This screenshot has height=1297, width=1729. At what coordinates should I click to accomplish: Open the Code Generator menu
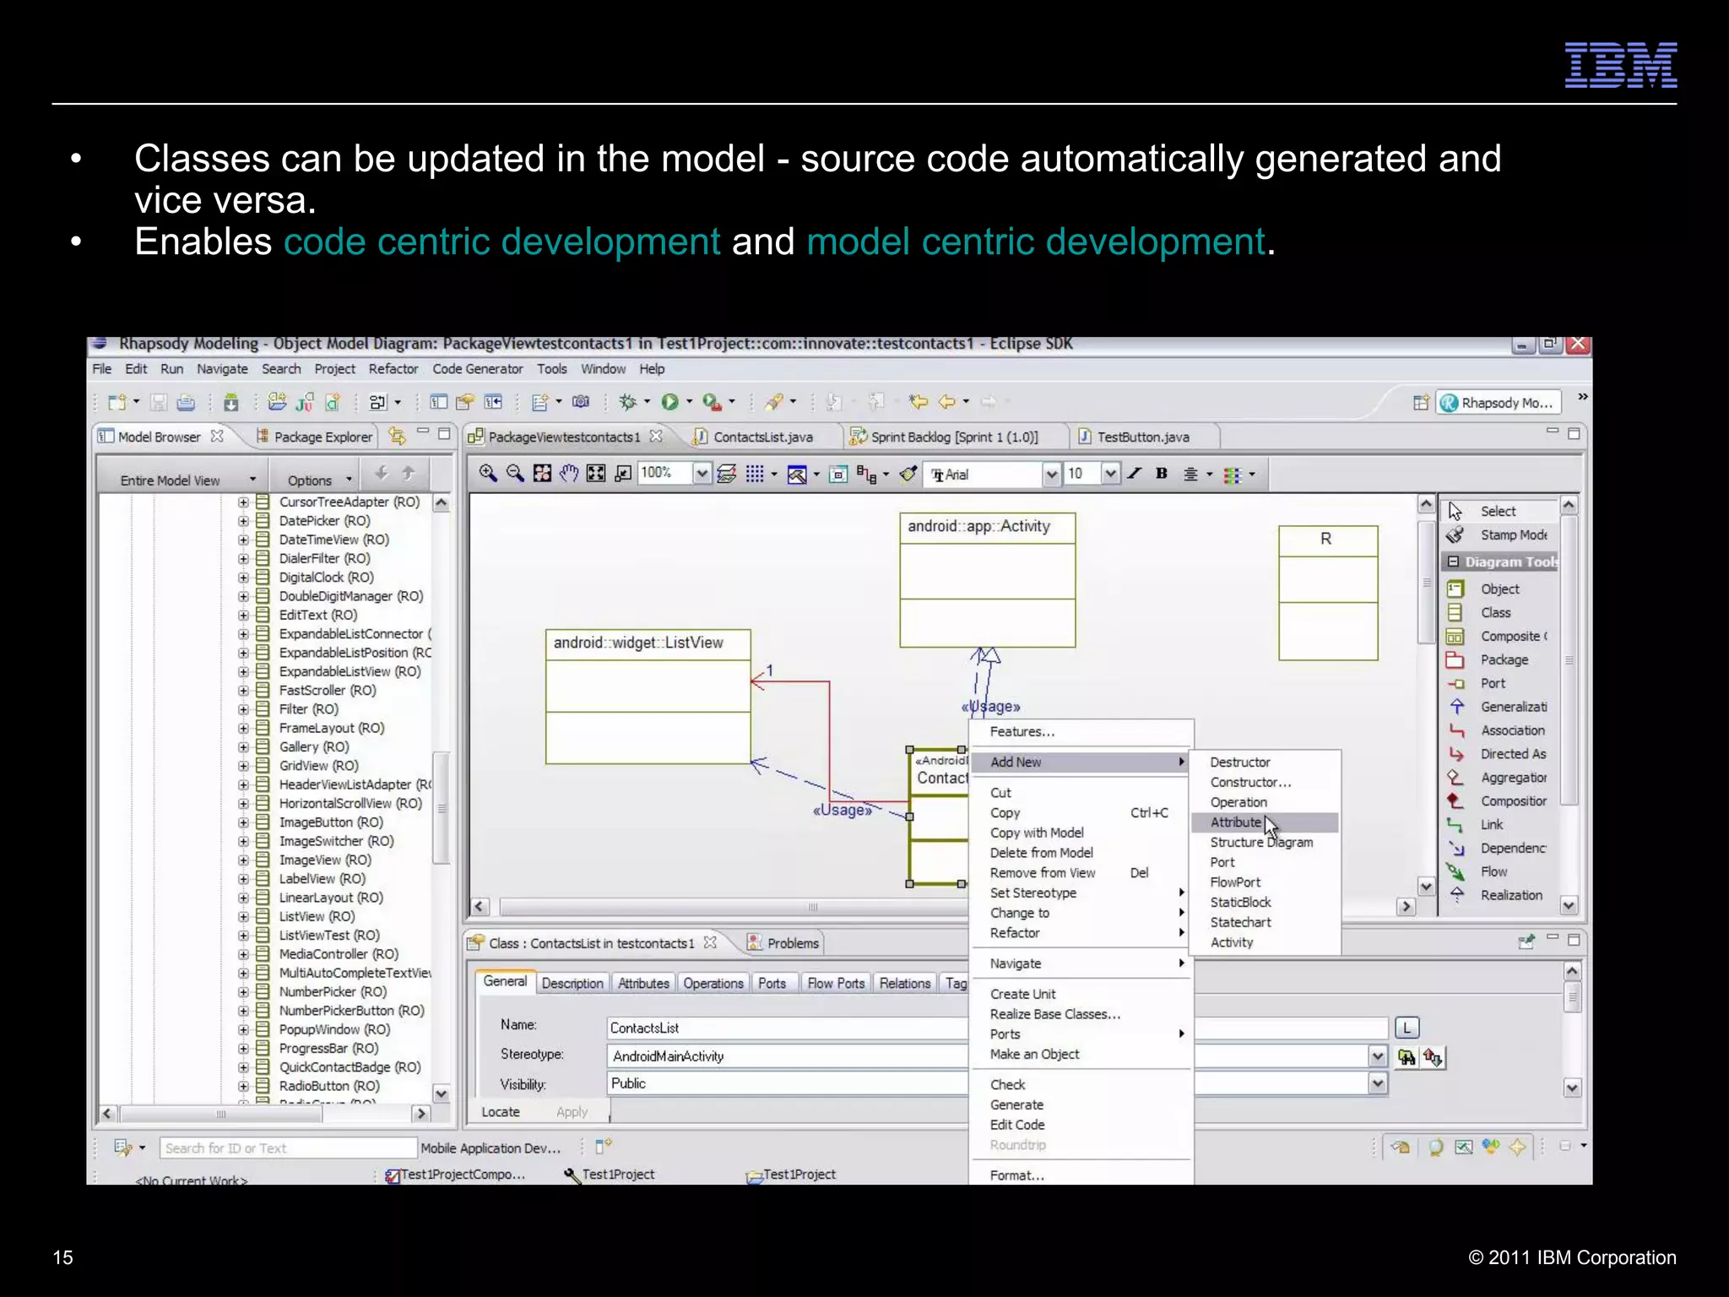pos(478,369)
